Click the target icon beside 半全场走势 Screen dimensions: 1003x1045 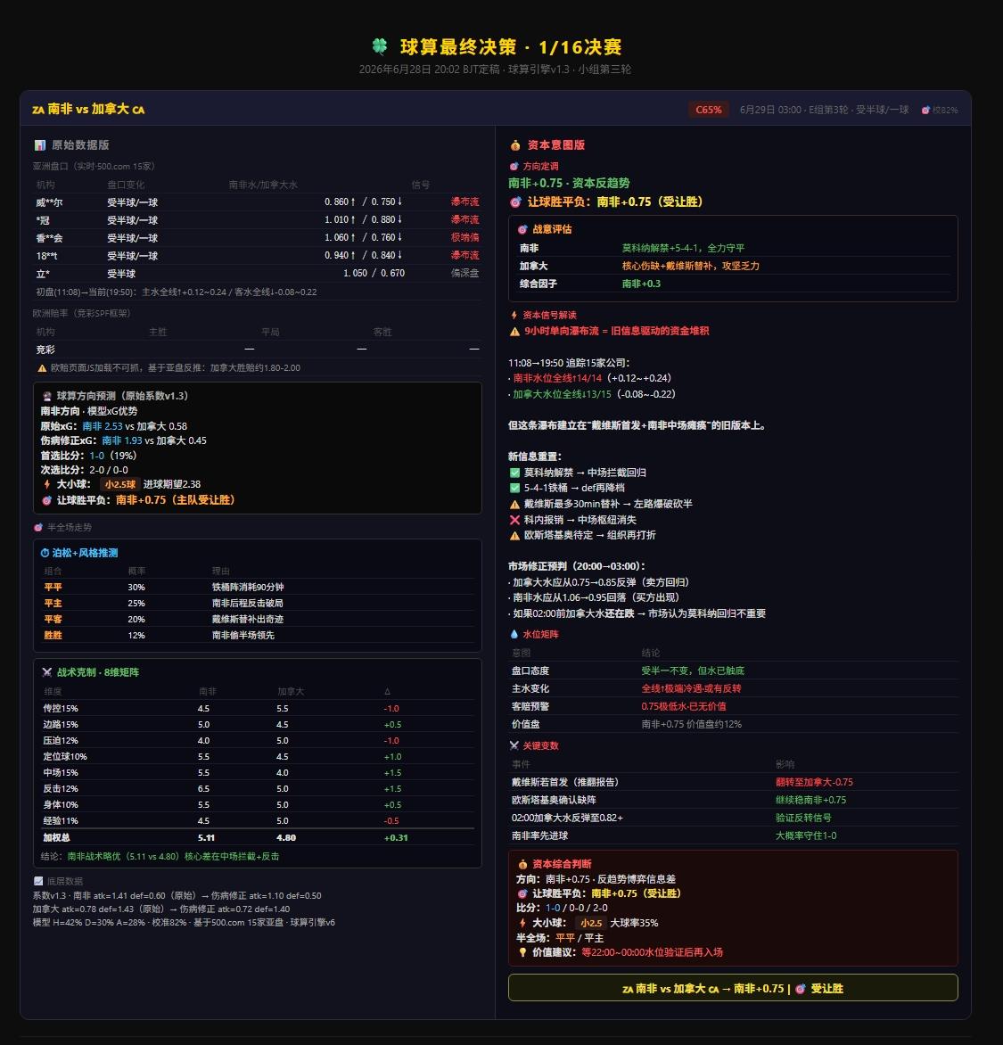pyautogui.click(x=38, y=527)
